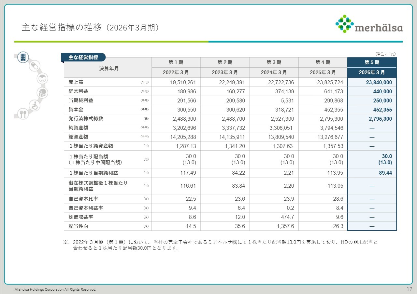
Task: Click the 資本金 row label
Action: [76, 110]
